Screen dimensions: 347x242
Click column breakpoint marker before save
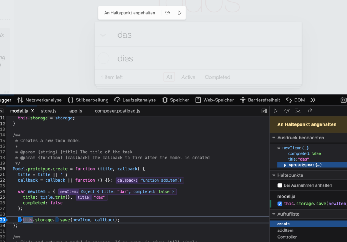pyautogui.click(x=57, y=220)
